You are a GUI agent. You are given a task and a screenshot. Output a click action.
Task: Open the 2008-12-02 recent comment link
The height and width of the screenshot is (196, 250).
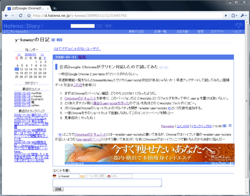(22, 93)
